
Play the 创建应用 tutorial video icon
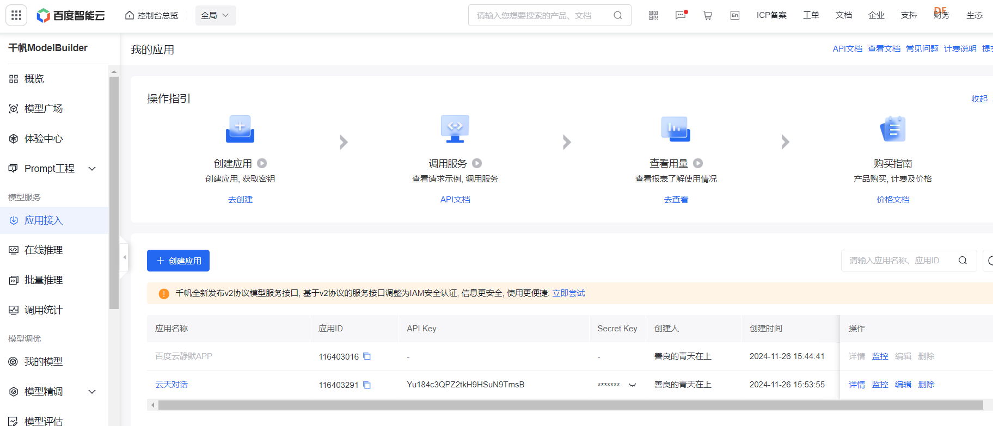pyautogui.click(x=262, y=163)
